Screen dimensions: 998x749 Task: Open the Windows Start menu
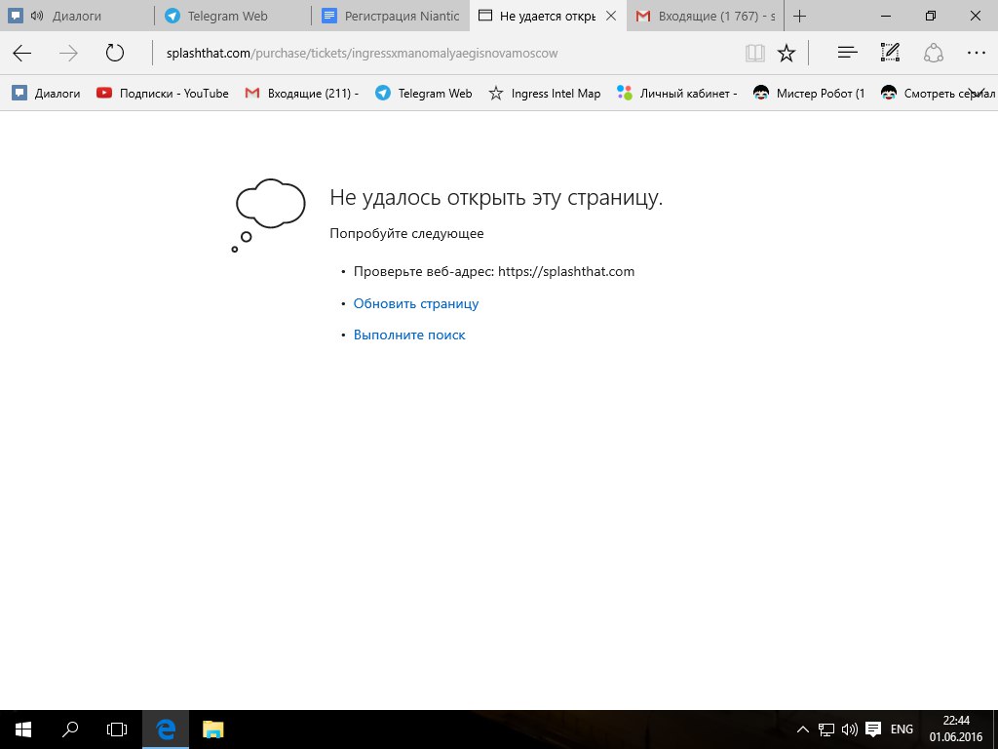(x=23, y=729)
